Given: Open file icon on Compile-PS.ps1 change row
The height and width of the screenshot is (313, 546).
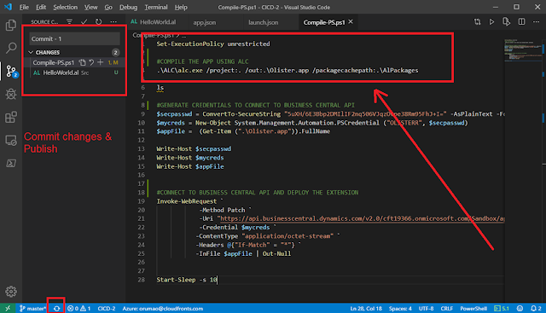Looking at the screenshot, I should coord(82,62).
